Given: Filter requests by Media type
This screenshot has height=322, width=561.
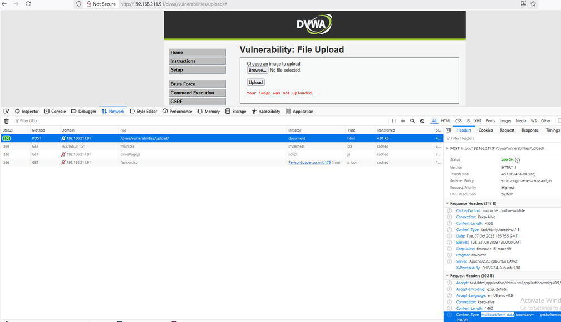Looking at the screenshot, I should 521,121.
